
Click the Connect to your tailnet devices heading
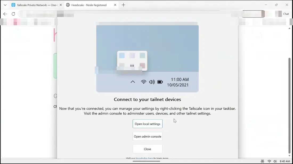click(x=148, y=99)
